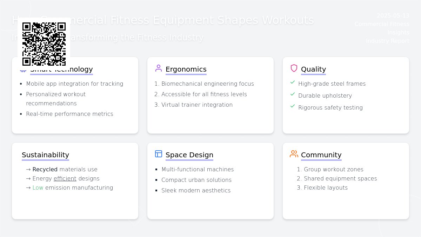Screen dimensions: 421x237
Task: Click the Community heading
Action: point(321,155)
